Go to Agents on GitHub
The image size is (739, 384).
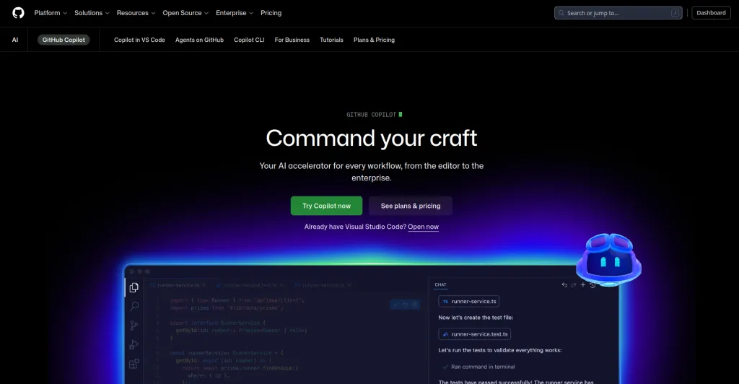[199, 40]
